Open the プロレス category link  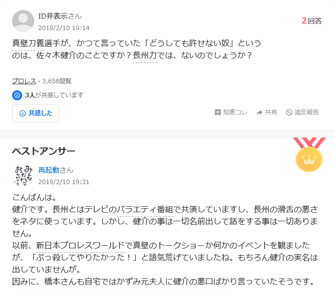tap(24, 81)
